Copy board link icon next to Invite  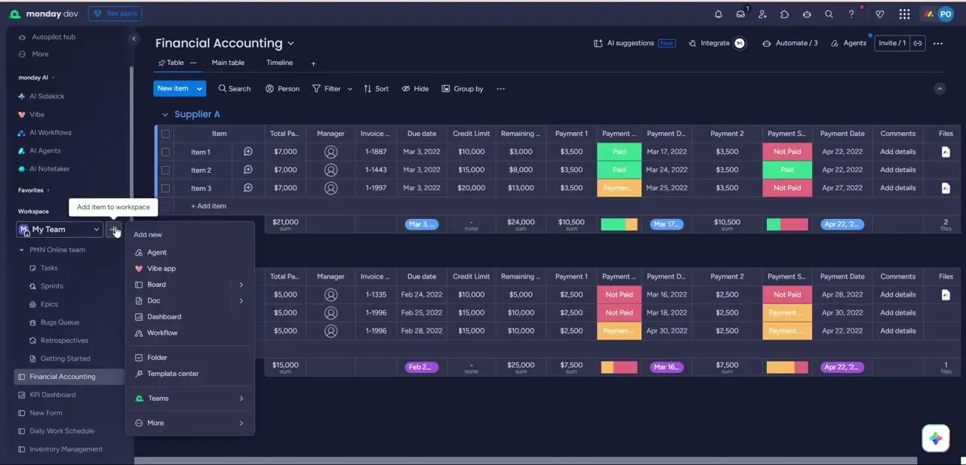(918, 43)
